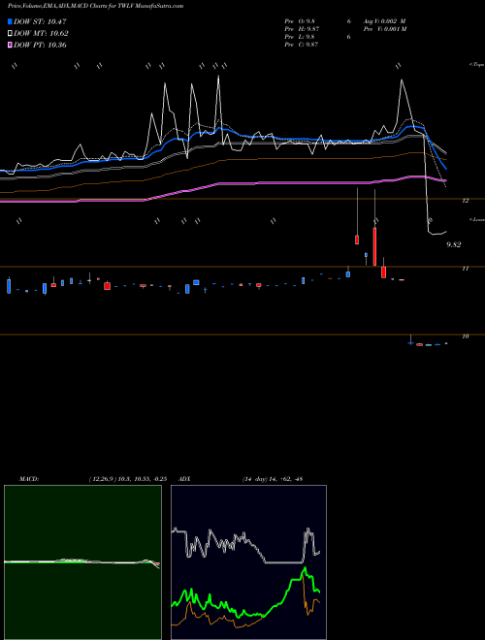Click the magenta DOW PT legend swatch
485x640 pixels.
click(x=11, y=45)
